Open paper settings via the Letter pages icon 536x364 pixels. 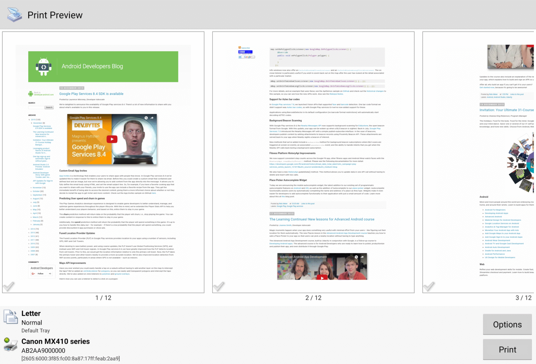click(x=11, y=318)
